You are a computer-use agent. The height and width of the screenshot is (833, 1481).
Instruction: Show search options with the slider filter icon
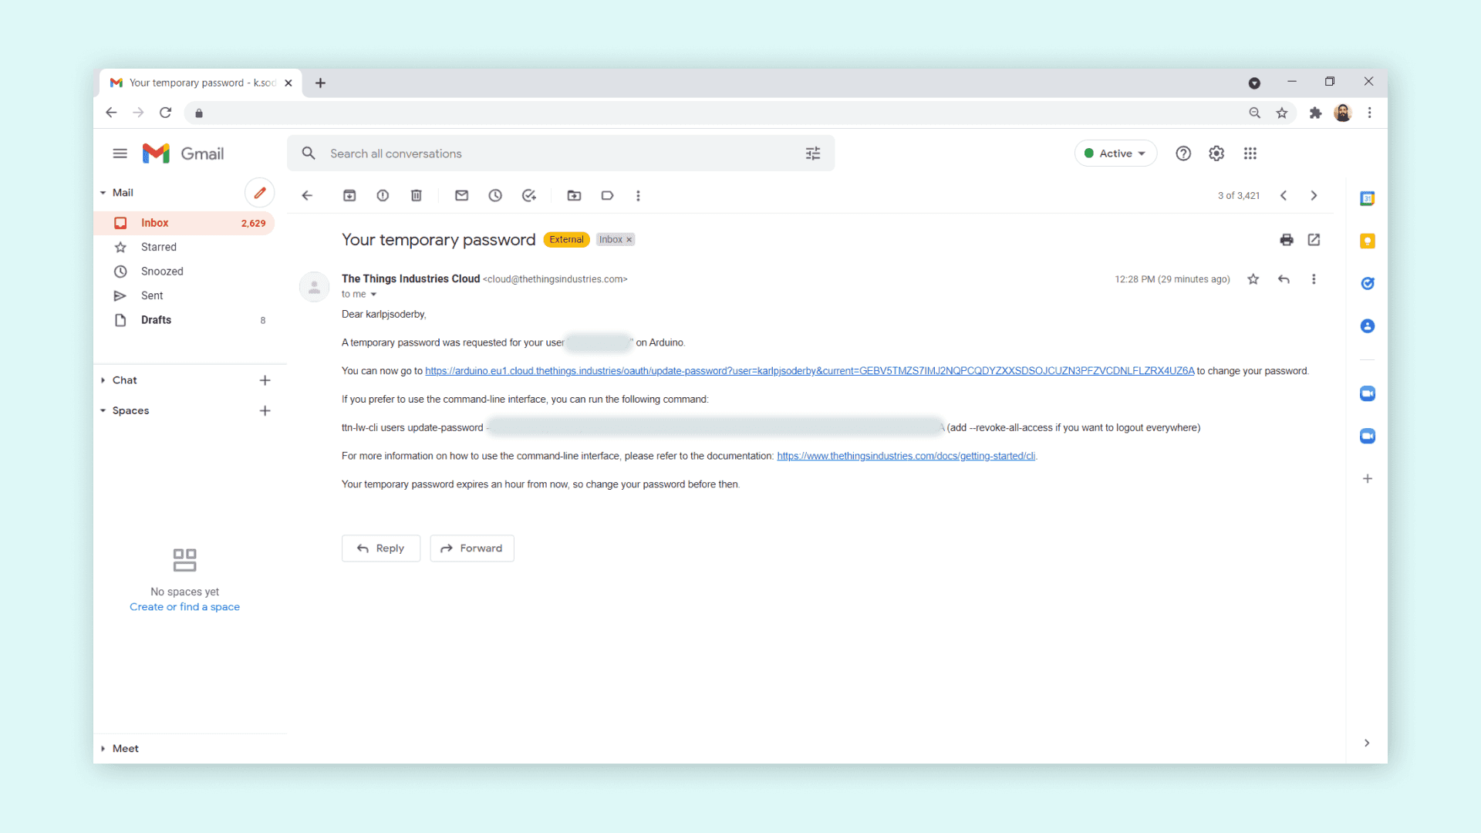pos(813,153)
